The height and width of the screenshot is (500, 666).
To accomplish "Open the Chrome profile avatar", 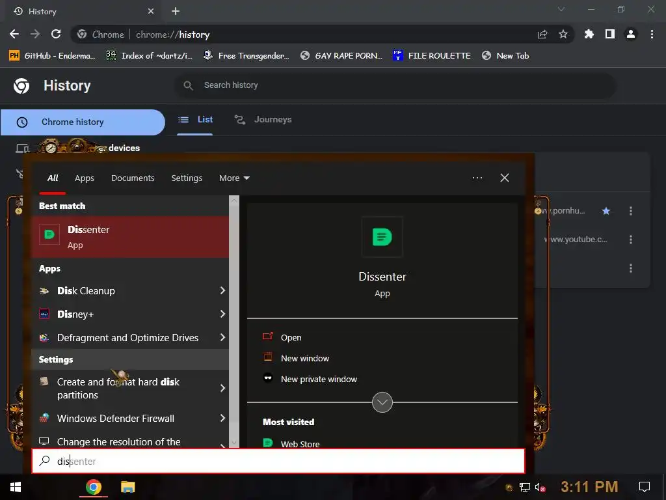I will [x=631, y=34].
